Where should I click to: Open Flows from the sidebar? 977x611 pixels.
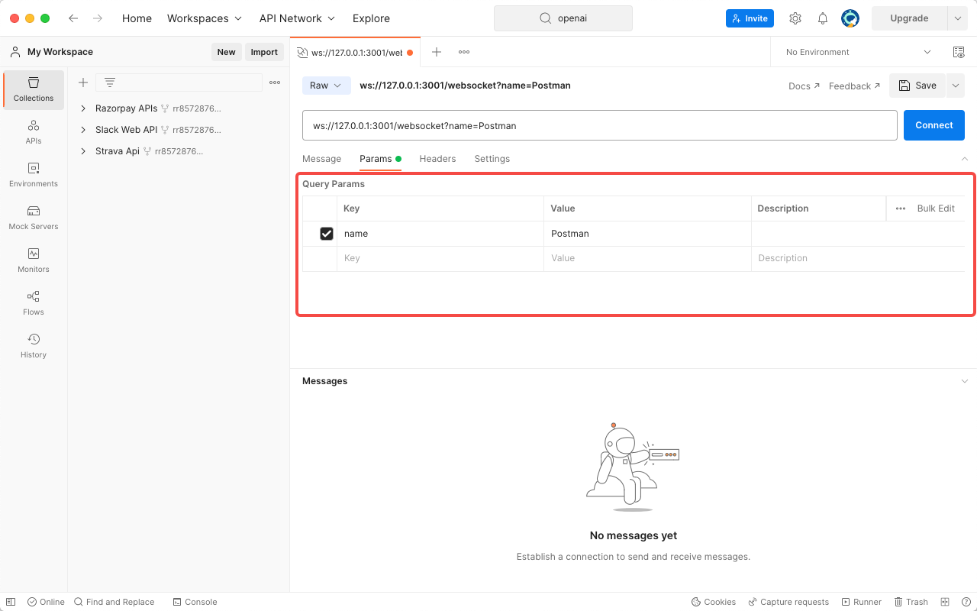tap(33, 302)
